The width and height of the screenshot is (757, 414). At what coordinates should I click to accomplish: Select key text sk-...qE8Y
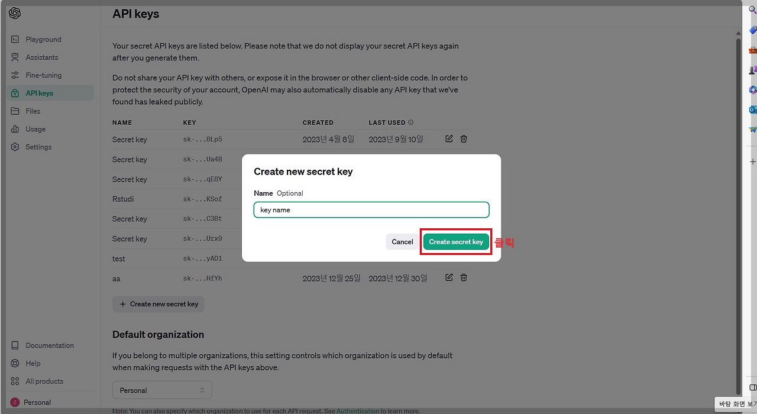tap(202, 179)
